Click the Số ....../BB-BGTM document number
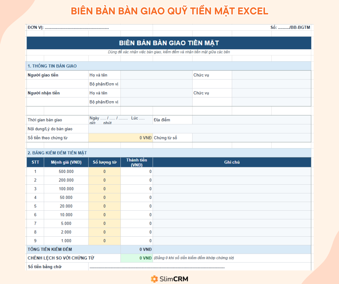339x284 pixels. (290, 28)
